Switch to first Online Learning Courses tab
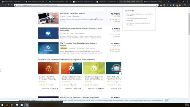The width and height of the screenshot is (190, 107). tap(12, 2)
